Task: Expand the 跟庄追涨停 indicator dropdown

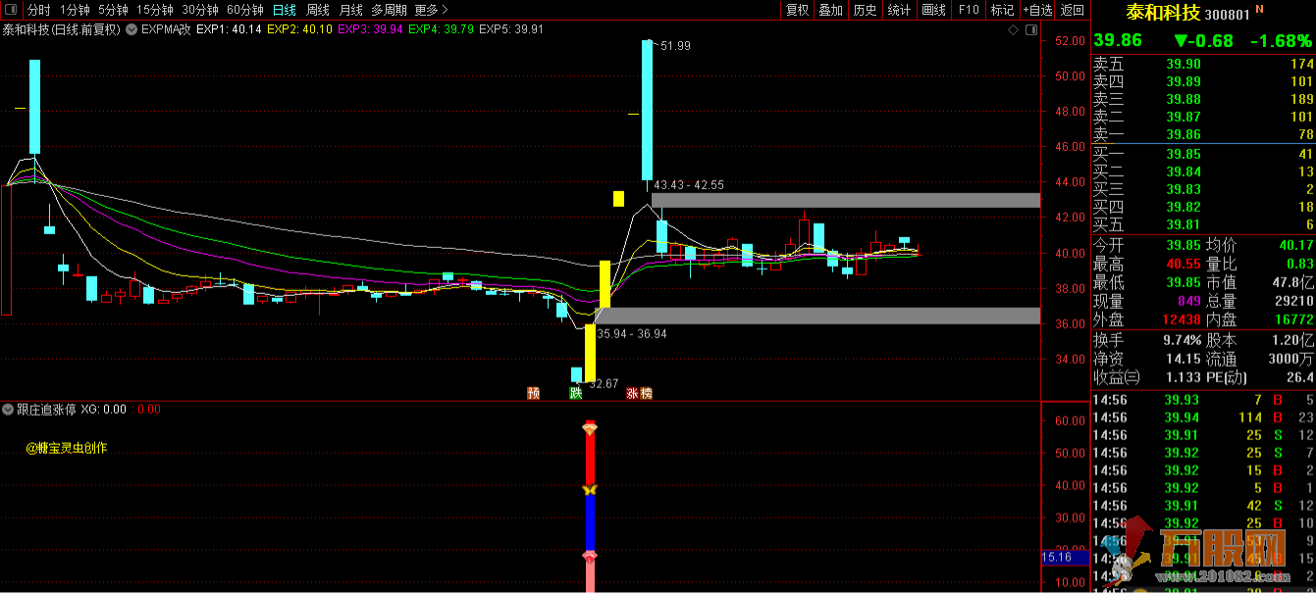Action: pos(9,410)
